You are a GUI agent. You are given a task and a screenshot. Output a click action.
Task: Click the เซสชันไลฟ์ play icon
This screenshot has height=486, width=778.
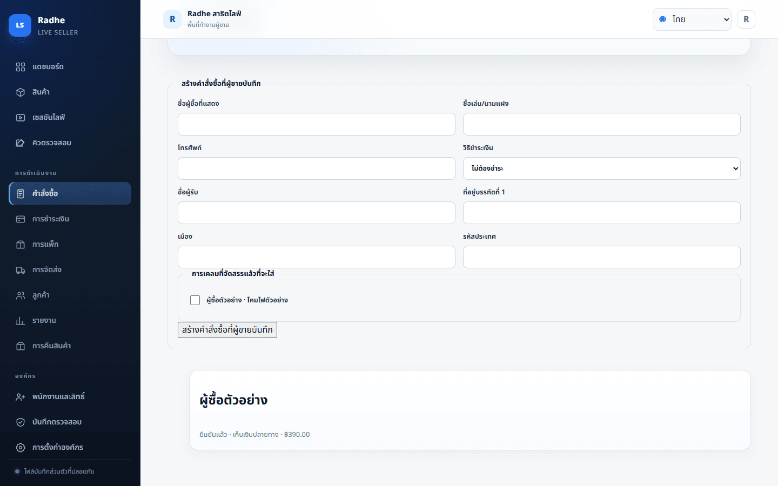[x=21, y=118]
